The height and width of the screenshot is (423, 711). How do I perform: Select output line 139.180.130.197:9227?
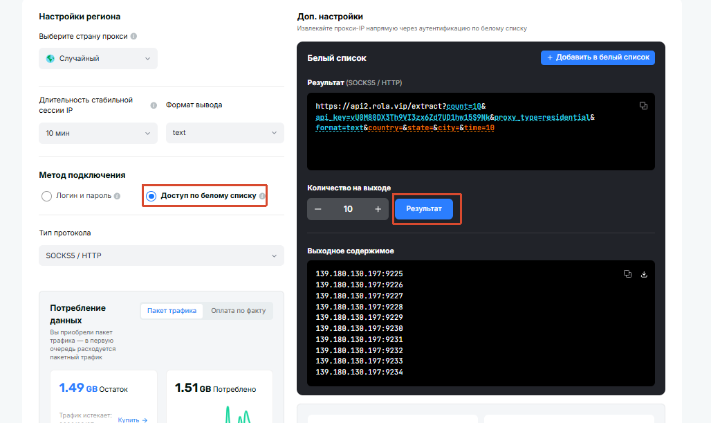point(359,296)
